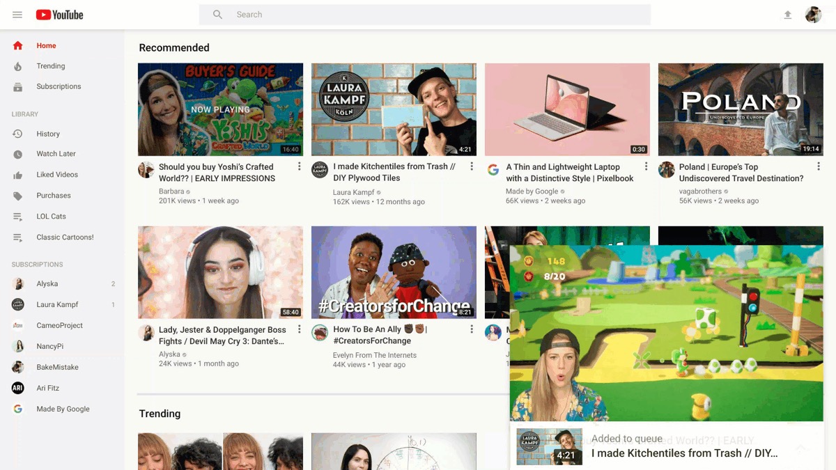The image size is (836, 470).
Task: Click the LOL Cats playlist icon
Action: [x=18, y=217]
